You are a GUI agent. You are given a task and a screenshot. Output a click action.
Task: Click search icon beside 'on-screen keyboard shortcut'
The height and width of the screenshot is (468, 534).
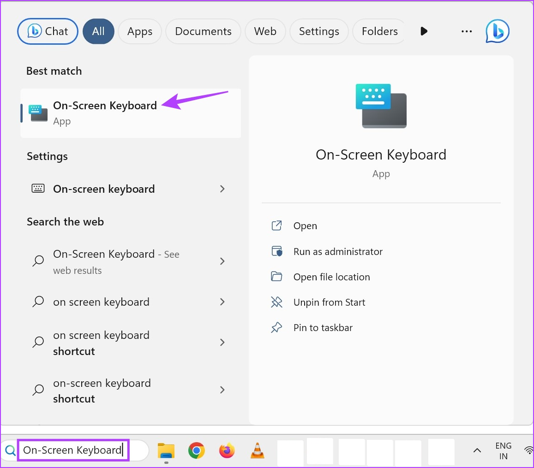(38, 390)
